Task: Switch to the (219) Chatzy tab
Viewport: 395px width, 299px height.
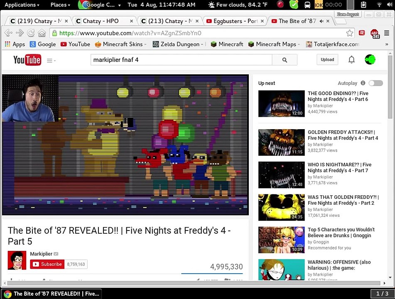Action: [x=38, y=21]
